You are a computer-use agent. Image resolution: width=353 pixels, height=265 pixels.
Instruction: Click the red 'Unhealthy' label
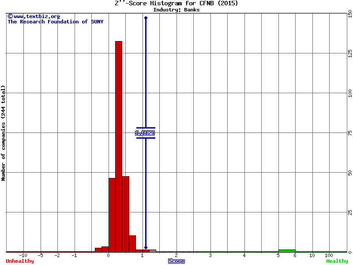tap(20, 261)
